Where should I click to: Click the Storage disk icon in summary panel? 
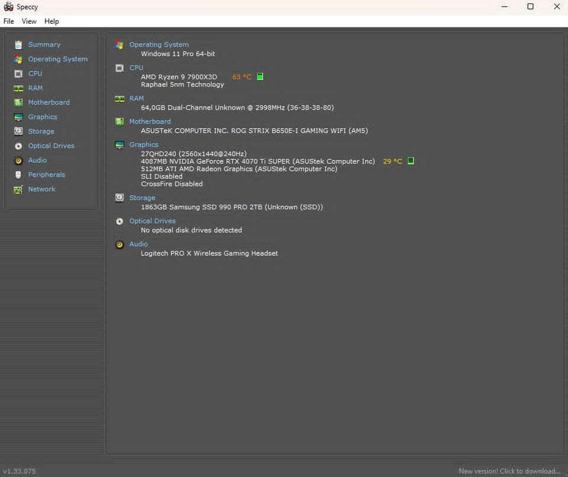120,198
